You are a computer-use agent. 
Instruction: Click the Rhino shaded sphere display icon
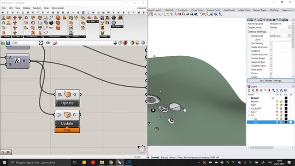[188, 14]
